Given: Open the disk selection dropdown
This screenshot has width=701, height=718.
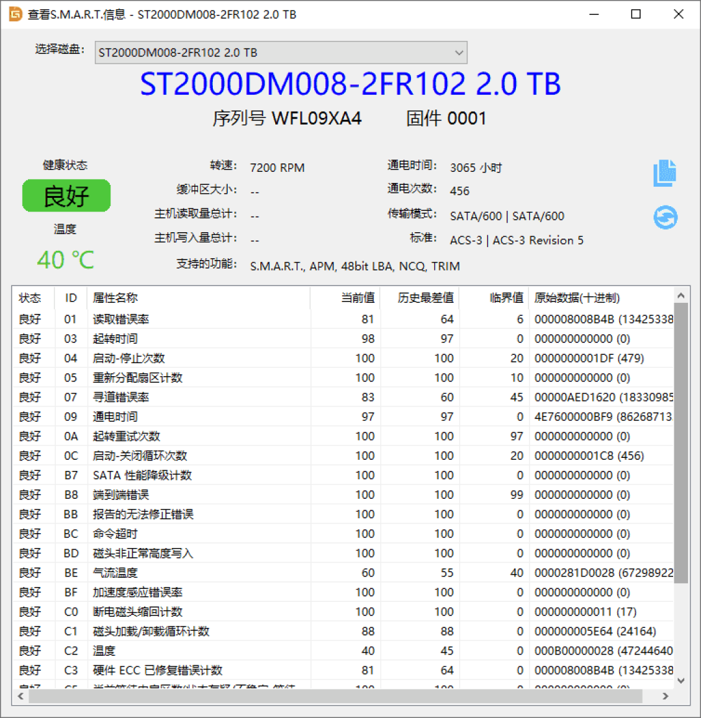Looking at the screenshot, I should click(x=281, y=53).
